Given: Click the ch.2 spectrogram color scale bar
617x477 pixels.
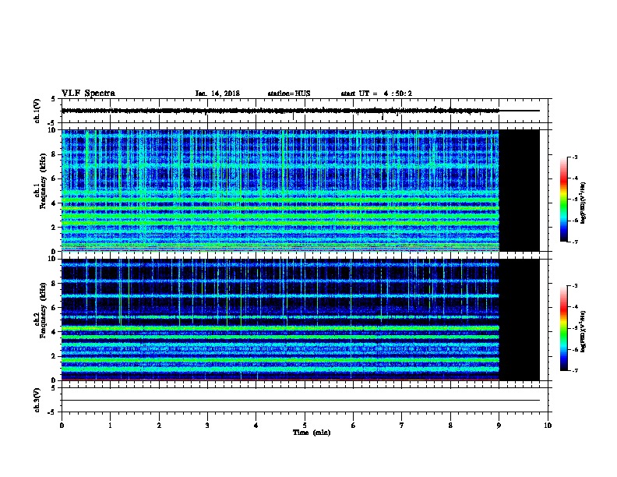Looking at the screenshot, I should 564,328.
